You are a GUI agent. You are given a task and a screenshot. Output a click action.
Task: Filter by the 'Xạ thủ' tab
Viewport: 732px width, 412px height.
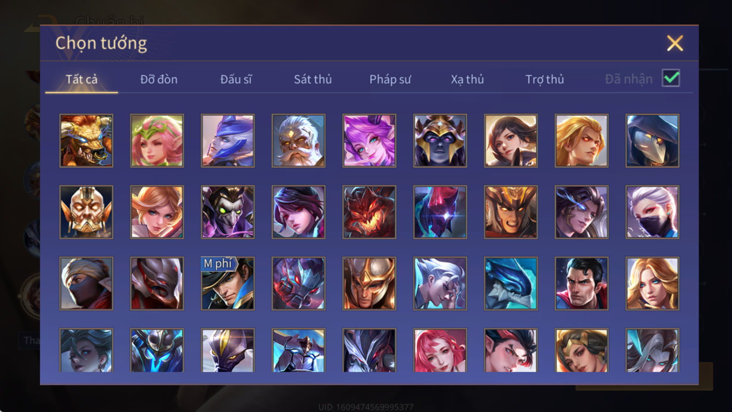[x=467, y=79]
